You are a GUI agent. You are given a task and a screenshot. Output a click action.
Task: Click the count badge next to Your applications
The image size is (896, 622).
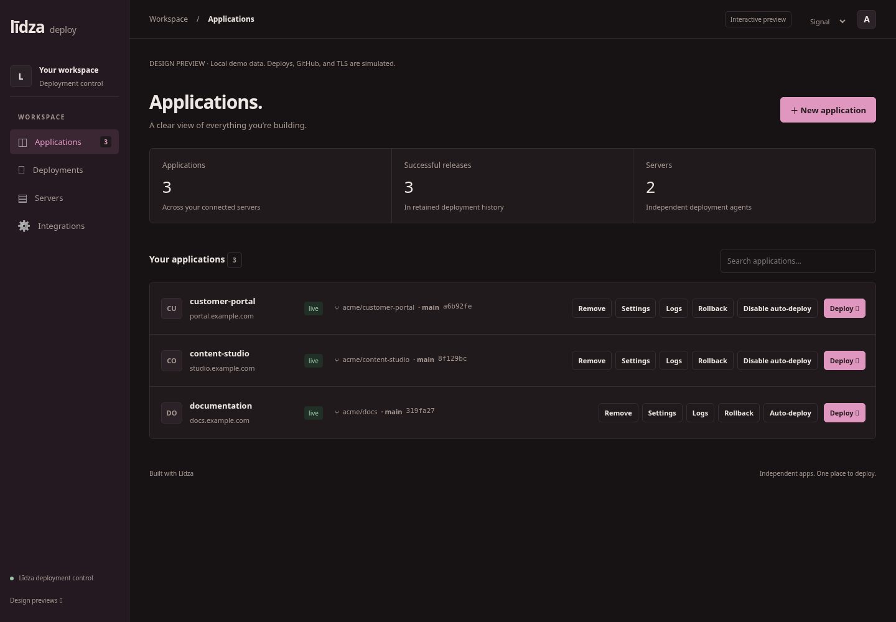(235, 260)
